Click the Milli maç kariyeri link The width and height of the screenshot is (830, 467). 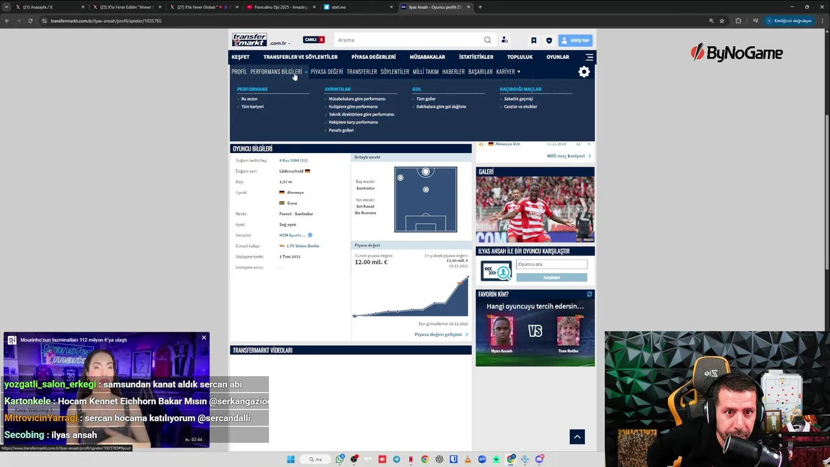568,156
